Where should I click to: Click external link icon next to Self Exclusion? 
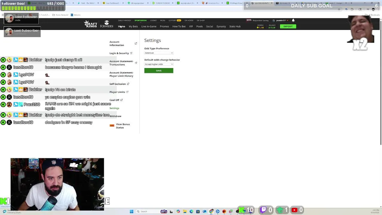point(128,84)
